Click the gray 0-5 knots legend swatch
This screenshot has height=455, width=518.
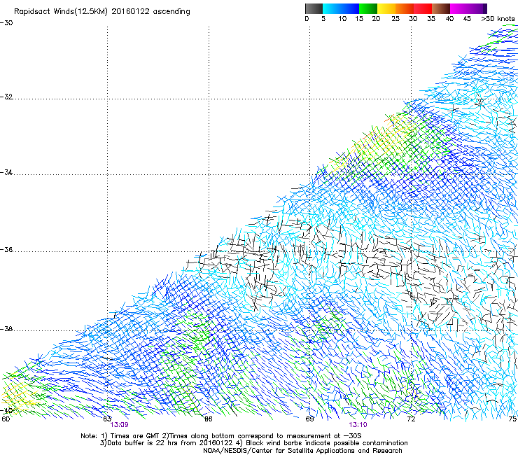point(314,8)
